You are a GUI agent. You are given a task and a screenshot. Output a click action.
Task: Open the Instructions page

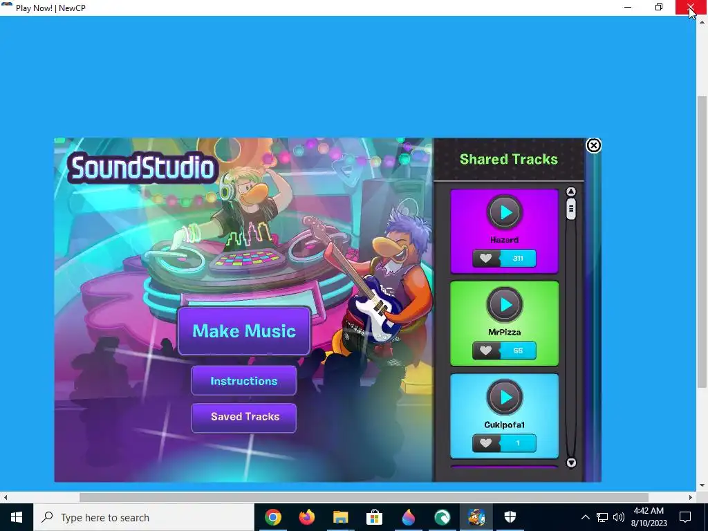244,381
